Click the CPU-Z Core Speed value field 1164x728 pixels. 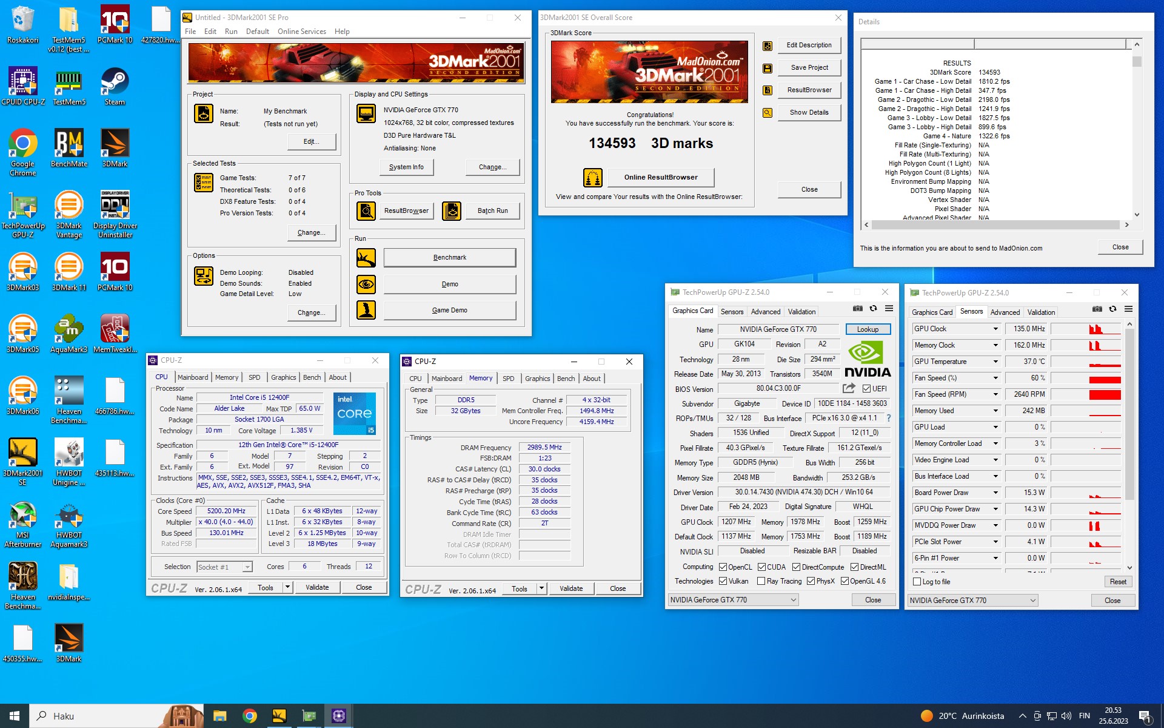pos(226,511)
